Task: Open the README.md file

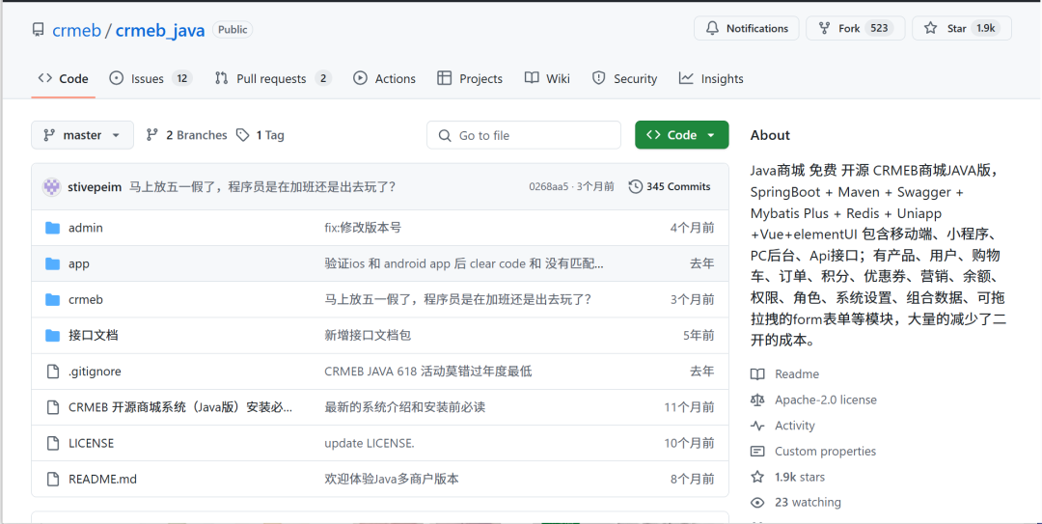Action: point(102,479)
